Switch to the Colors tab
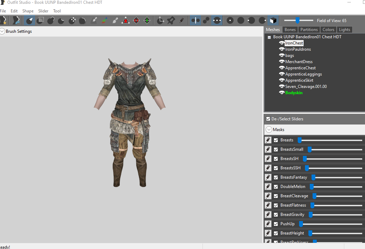The image size is (365, 249). click(328, 30)
